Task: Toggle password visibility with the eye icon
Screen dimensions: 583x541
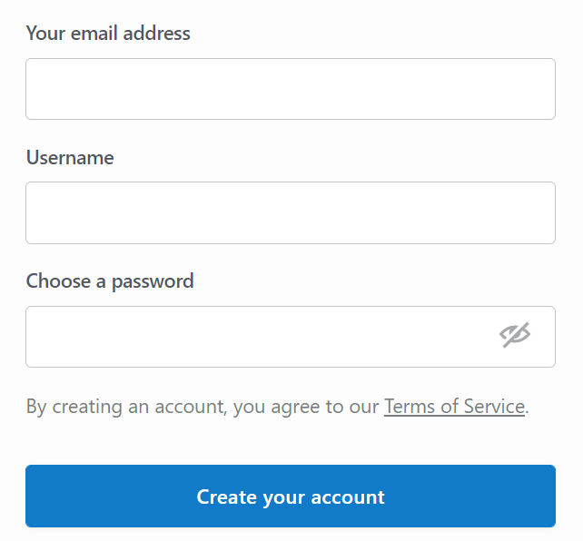Action: pyautogui.click(x=515, y=336)
